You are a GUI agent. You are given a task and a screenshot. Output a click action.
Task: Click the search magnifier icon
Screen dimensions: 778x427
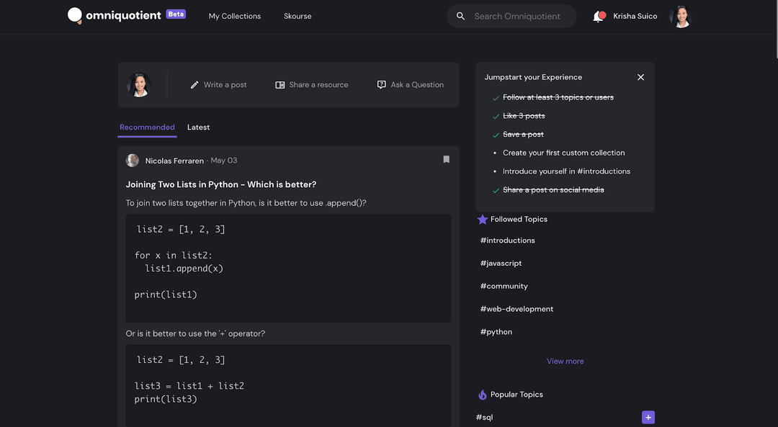pos(460,17)
